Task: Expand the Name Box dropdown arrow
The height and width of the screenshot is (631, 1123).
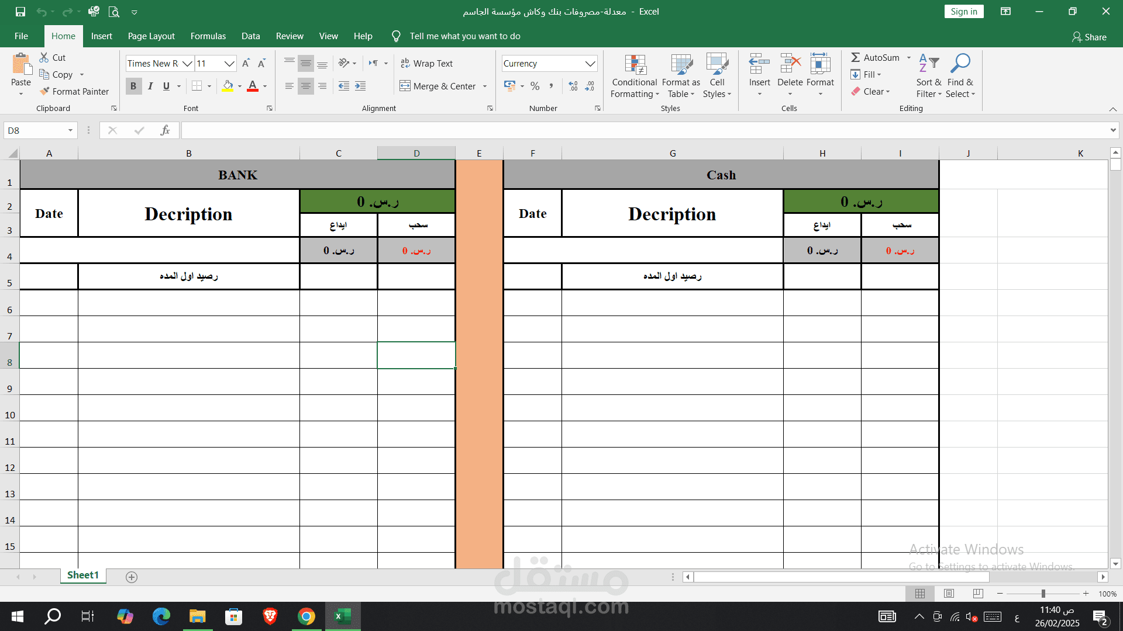Action: pos(70,130)
